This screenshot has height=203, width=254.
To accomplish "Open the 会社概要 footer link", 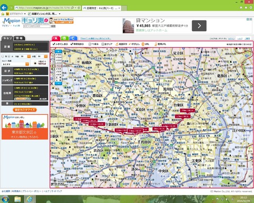I will click(x=6, y=191).
